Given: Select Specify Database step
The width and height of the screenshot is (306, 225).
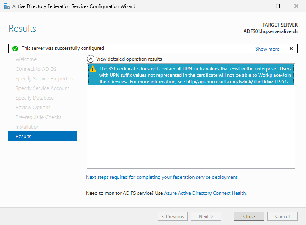Looking at the screenshot, I should [x=35, y=98].
